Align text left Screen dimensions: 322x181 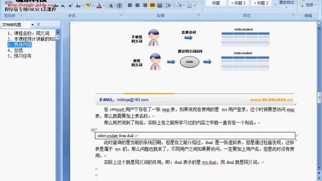click(130, 5)
